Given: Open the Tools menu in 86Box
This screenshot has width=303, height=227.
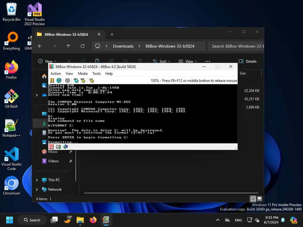Looking at the screenshot, I should click(96, 74).
